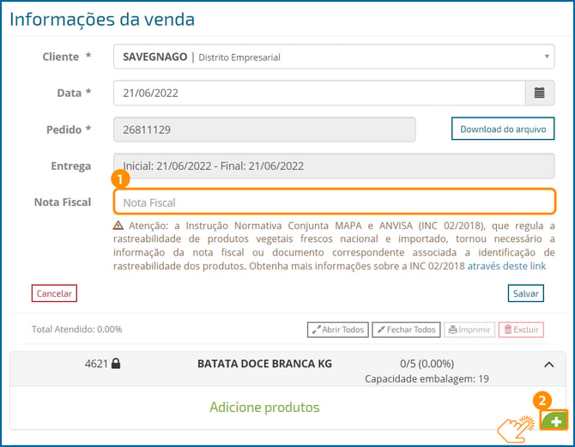Click the green plus add product button
575x447 pixels.
(x=554, y=420)
